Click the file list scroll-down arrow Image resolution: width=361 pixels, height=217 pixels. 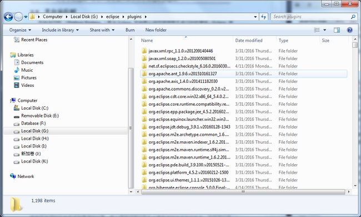point(355,186)
